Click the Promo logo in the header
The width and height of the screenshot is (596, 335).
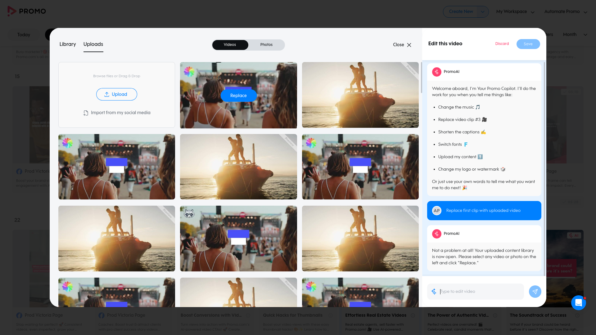pyautogui.click(x=27, y=11)
